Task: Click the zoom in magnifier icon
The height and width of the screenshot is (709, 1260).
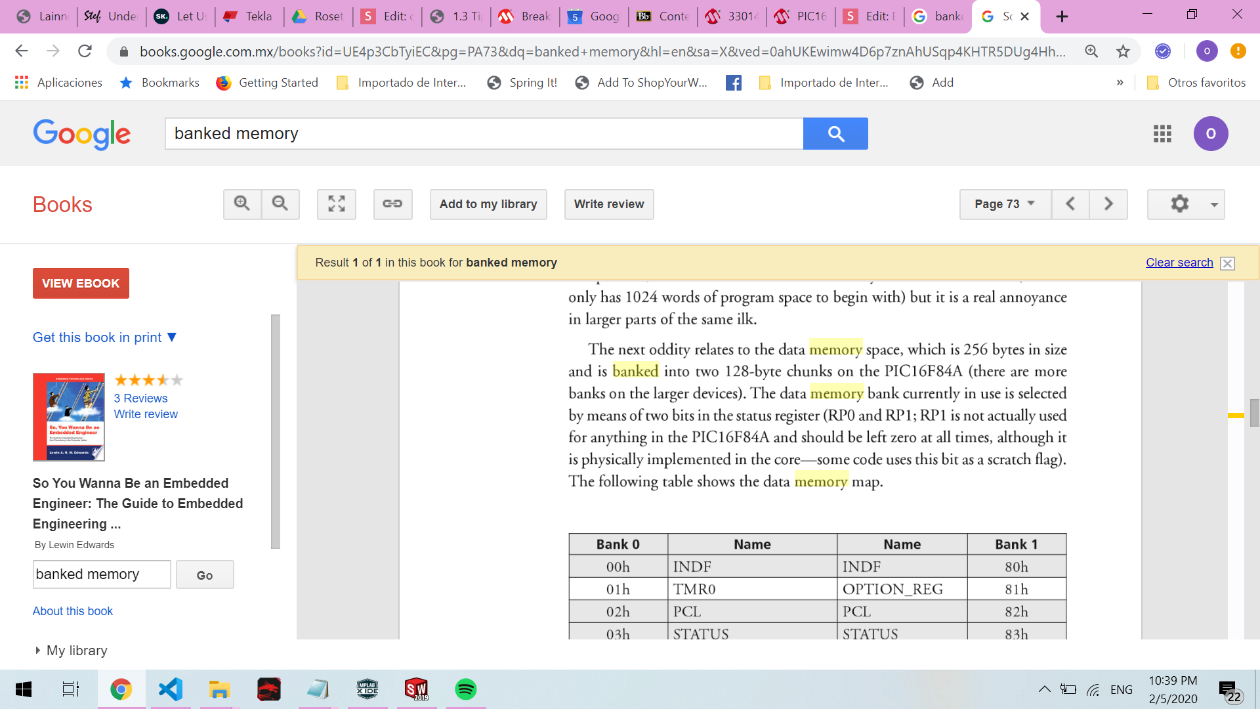Action: coord(242,204)
